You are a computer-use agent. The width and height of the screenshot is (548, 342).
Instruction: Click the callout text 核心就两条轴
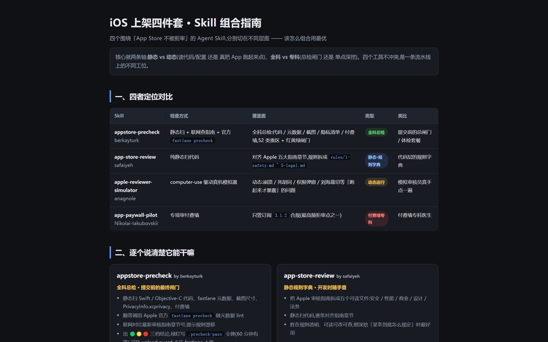click(273, 61)
